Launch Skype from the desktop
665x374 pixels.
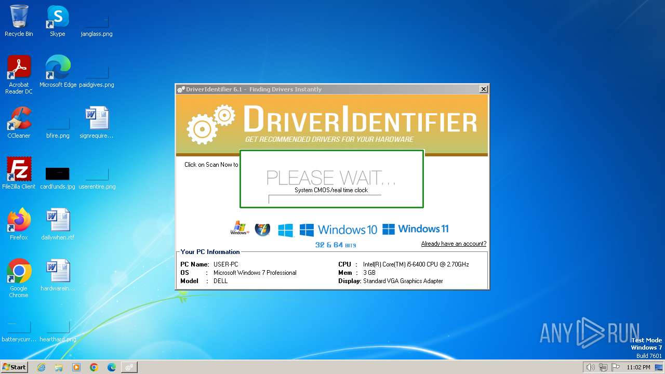click(x=57, y=21)
